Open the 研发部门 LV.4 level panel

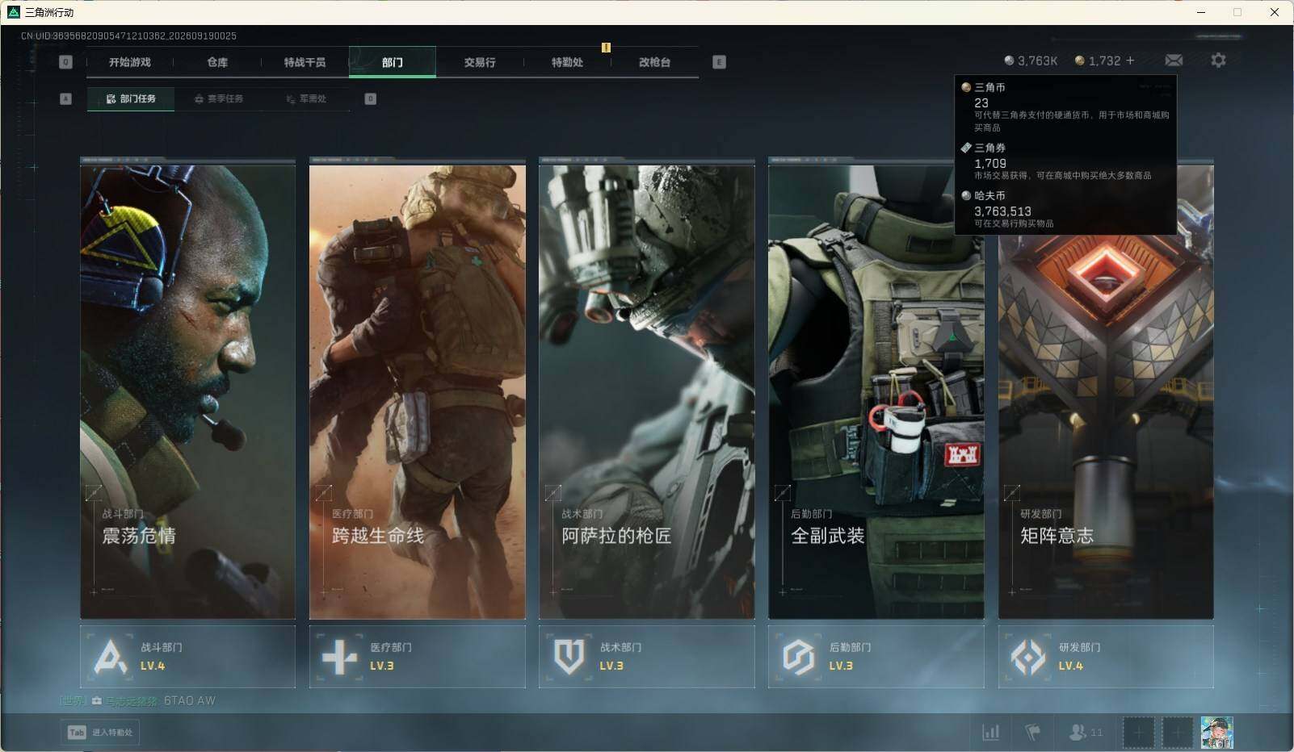pos(1106,657)
